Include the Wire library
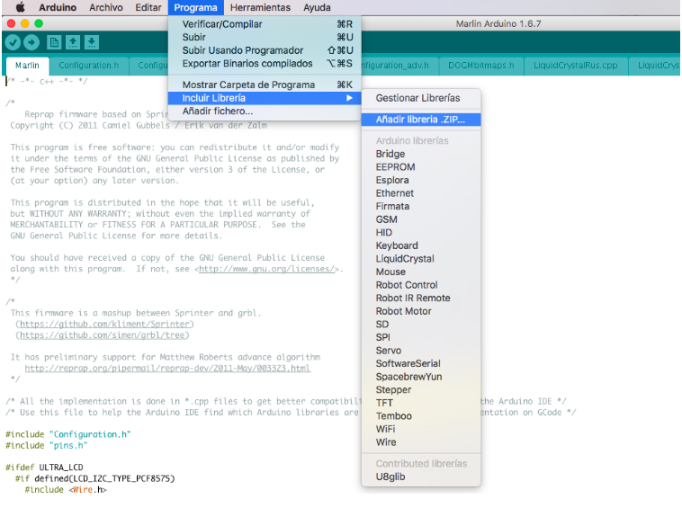Image resolution: width=682 pixels, height=508 pixels. (x=420, y=442)
